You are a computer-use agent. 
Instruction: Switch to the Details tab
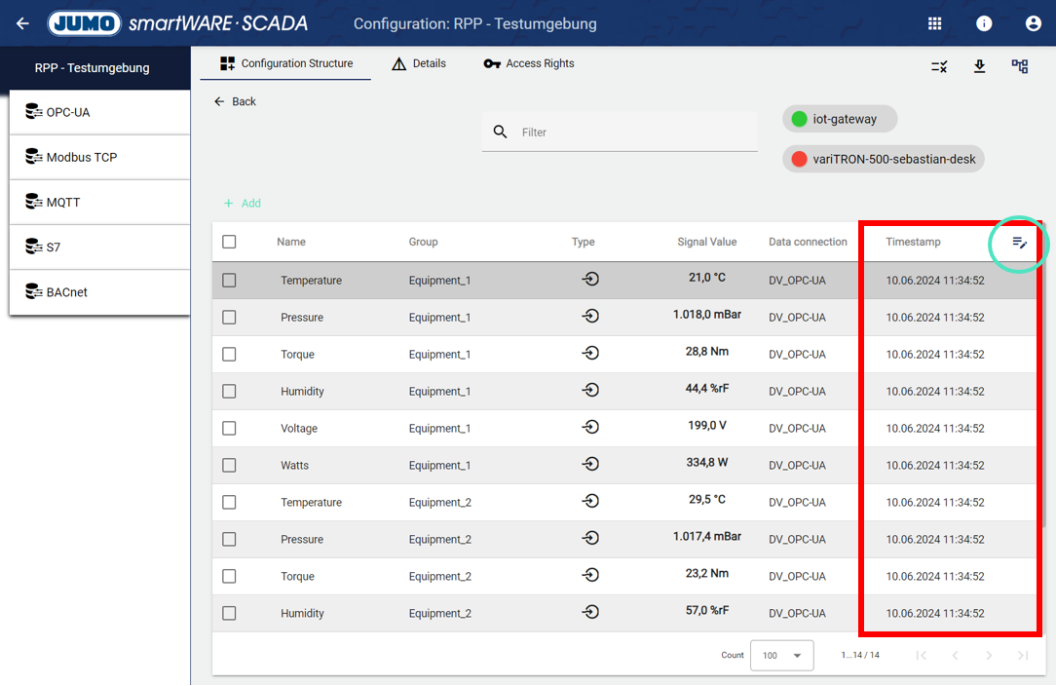tap(419, 63)
